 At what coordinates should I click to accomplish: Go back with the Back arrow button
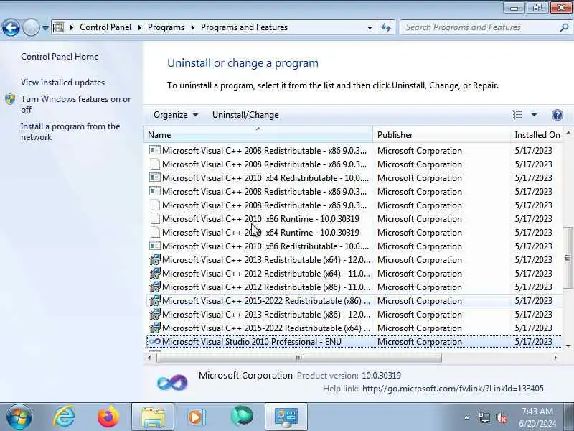coord(11,27)
